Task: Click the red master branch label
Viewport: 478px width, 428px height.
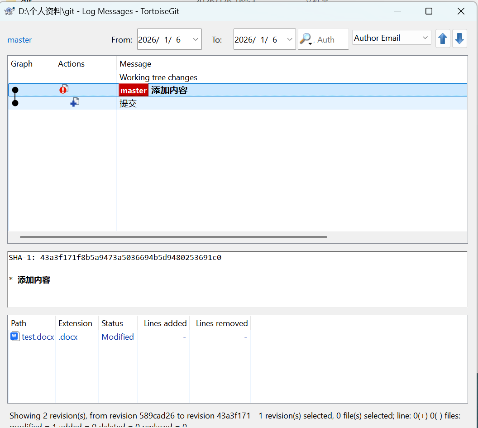Action: click(x=134, y=90)
